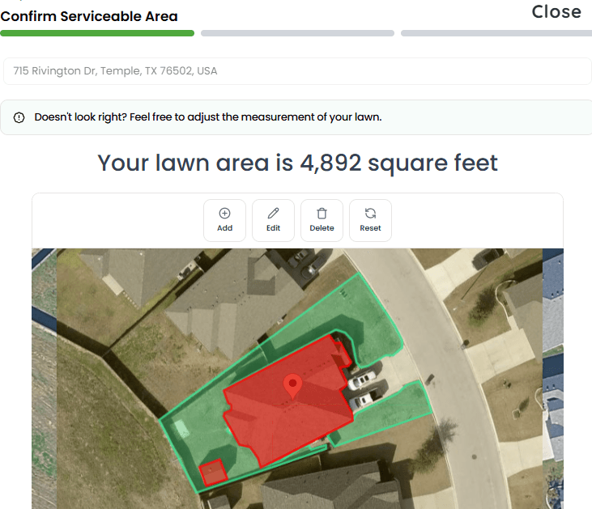Select the Edit pencil tool
This screenshot has height=509, width=592.
[x=273, y=214]
